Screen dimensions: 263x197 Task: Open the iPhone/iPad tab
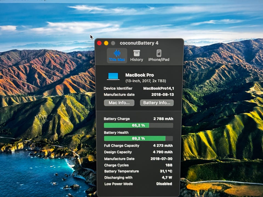tap(159, 56)
